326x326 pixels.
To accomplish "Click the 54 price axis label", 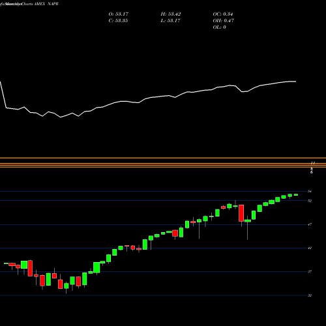I will pos(310,191).
